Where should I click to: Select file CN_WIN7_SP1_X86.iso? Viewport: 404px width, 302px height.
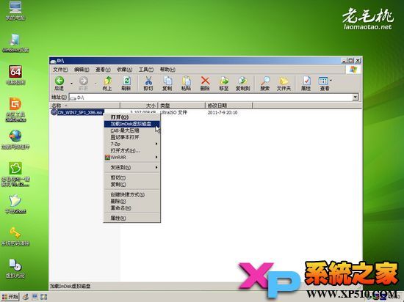click(80, 112)
